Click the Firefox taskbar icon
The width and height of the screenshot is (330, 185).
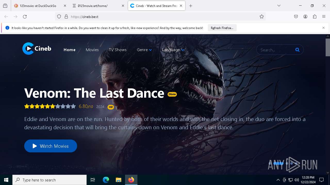[x=131, y=180]
